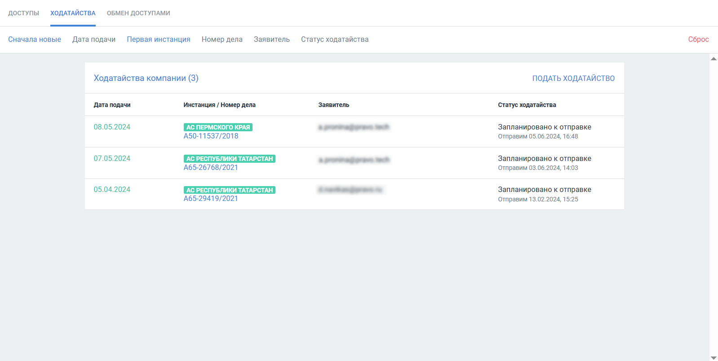
Task: Select the 05.04.2024 filing date
Action: click(112, 190)
